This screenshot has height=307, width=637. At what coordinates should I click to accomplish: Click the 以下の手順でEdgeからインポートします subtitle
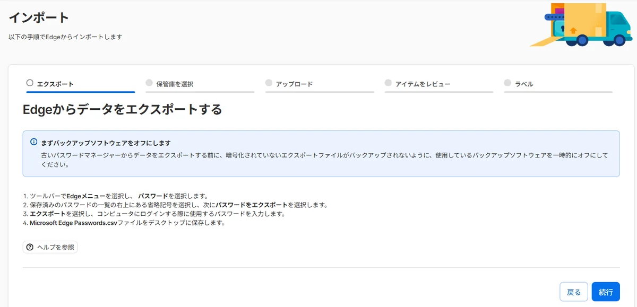(65, 37)
